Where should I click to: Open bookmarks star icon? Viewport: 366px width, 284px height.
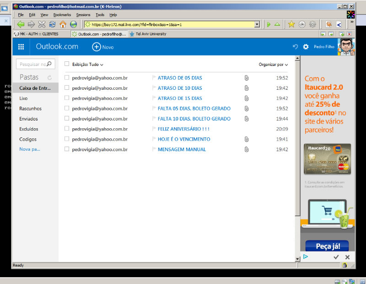[291, 24]
